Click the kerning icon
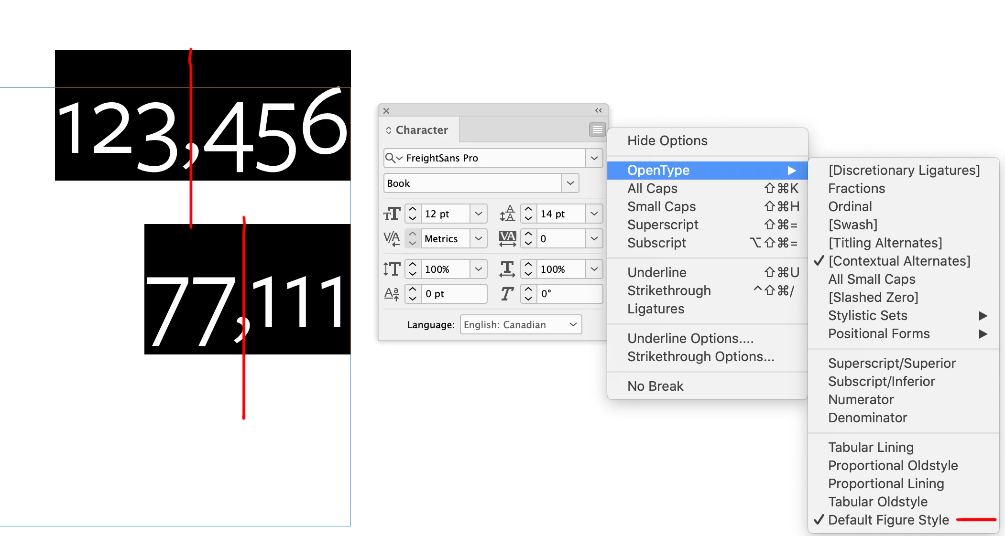The image size is (1005, 536). (392, 238)
